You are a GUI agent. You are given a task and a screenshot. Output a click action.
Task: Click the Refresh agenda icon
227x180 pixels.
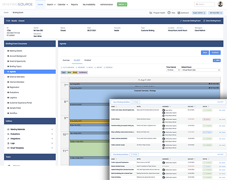[x=105, y=67]
